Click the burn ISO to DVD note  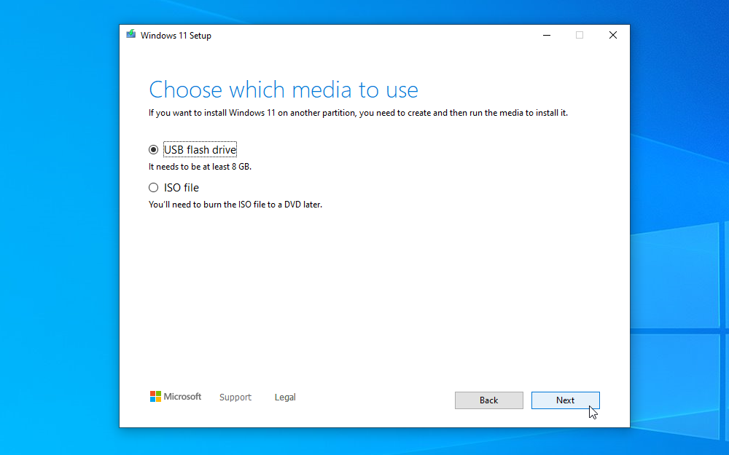click(x=235, y=205)
